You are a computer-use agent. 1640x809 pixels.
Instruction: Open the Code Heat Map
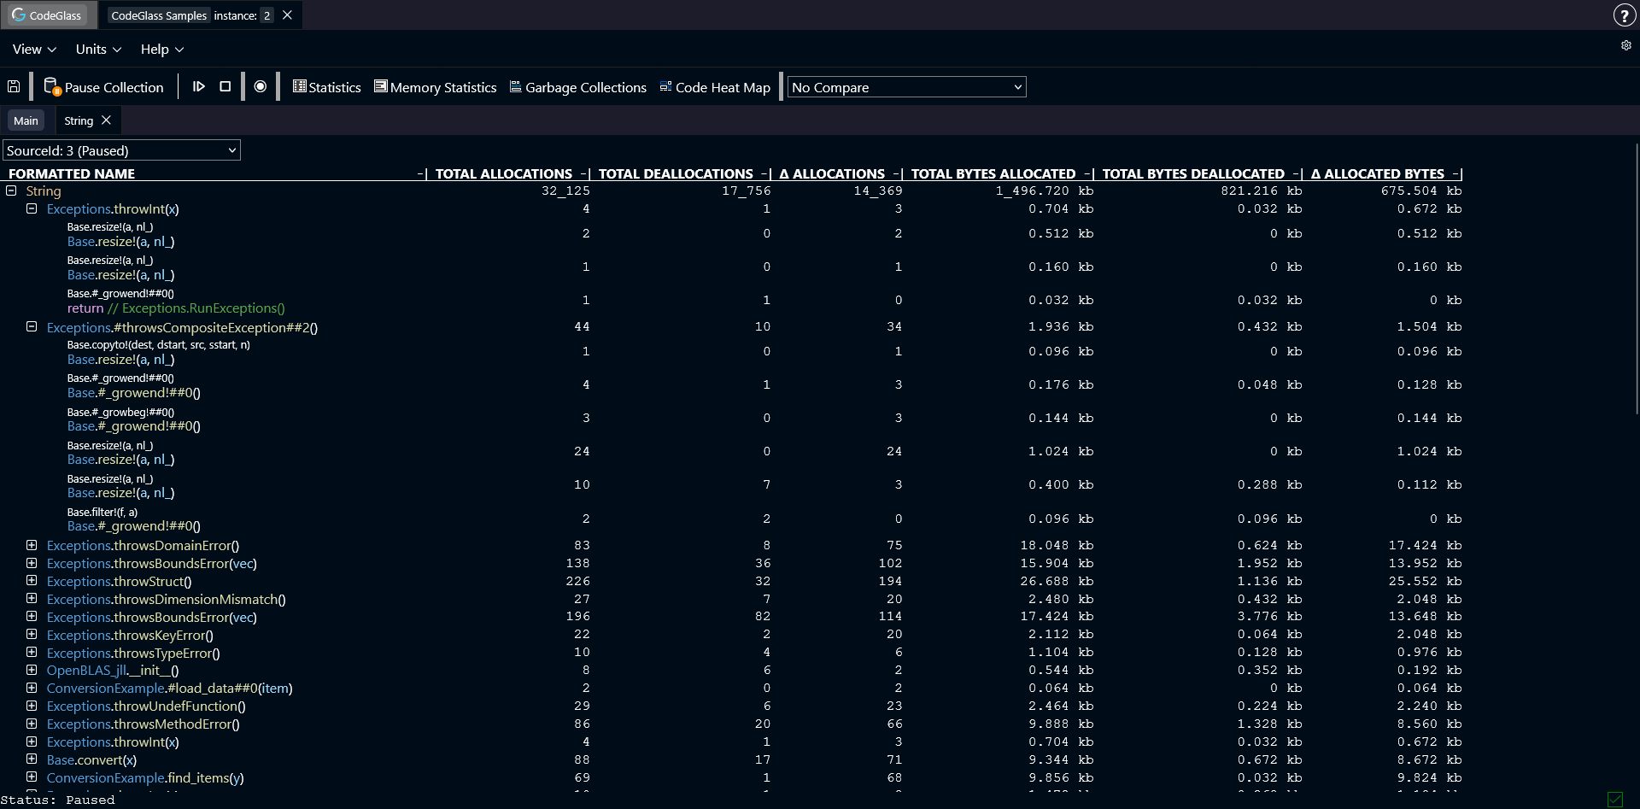(x=714, y=86)
